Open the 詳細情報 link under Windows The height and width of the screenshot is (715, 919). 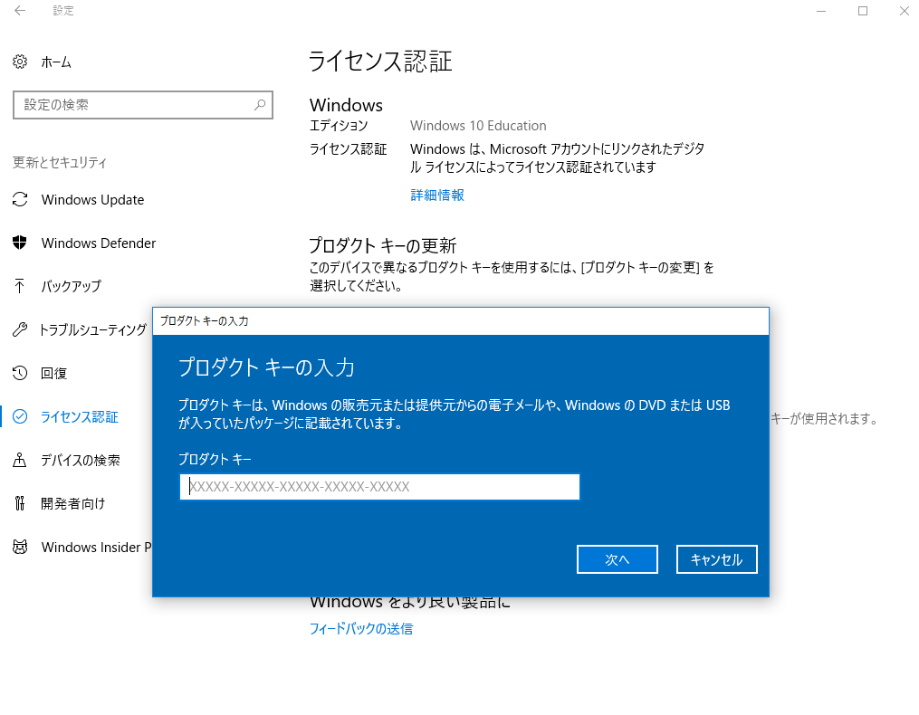pos(436,195)
